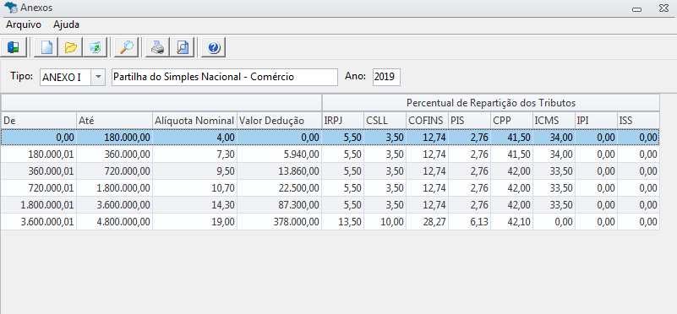Click the Até value 1.800.000,00
This screenshot has height=314, width=677.
coord(114,188)
